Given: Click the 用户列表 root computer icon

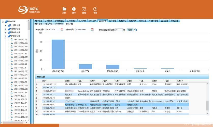Looking at the screenshot, I should (x=6, y=22).
